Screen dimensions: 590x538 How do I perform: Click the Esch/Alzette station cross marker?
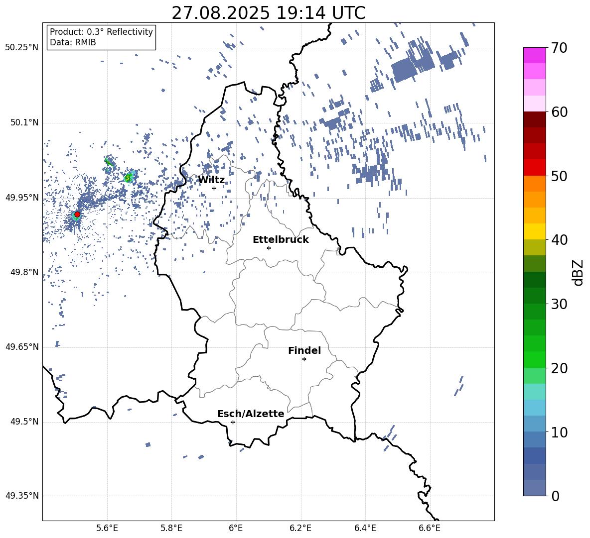point(233,422)
